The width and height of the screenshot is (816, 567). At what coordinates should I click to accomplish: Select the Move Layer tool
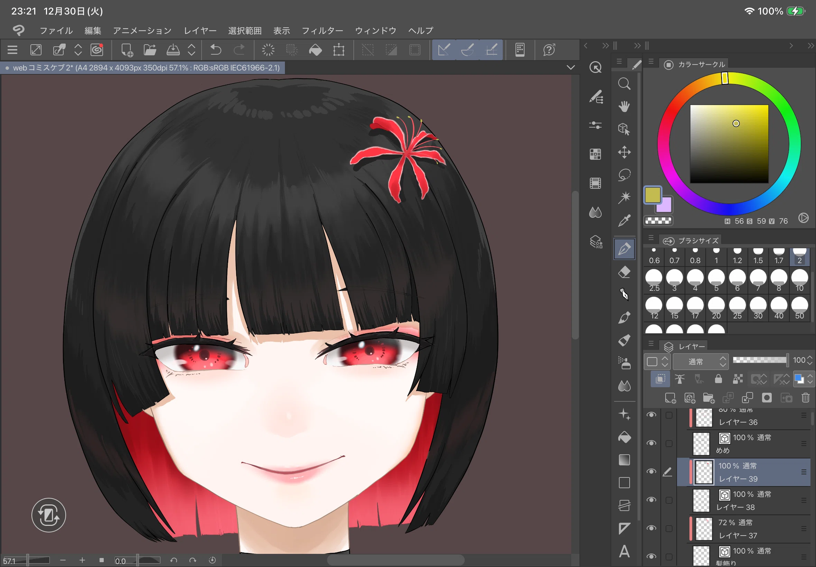pos(624,152)
